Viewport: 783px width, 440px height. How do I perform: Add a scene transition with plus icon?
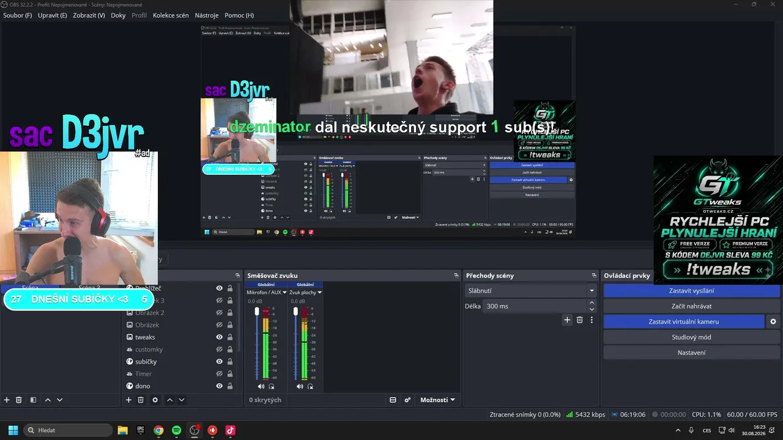567,320
